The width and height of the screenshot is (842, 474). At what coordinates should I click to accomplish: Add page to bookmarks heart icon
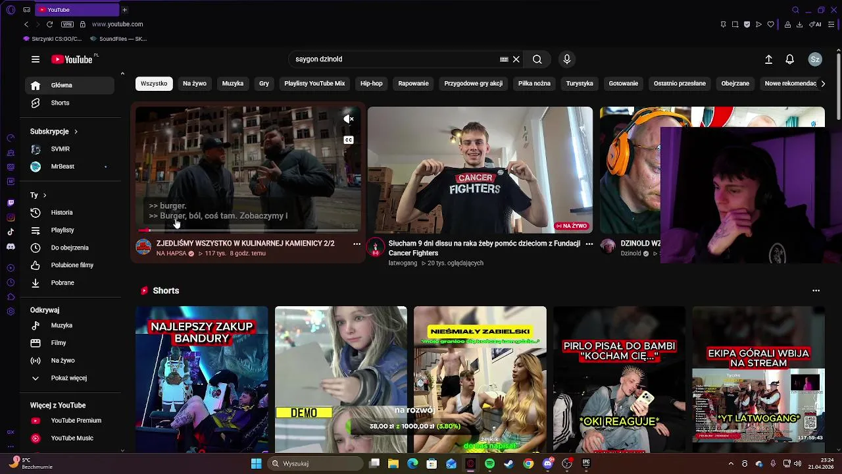(771, 24)
